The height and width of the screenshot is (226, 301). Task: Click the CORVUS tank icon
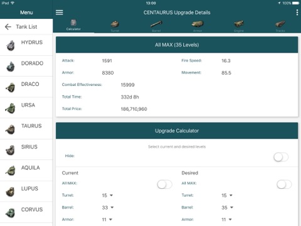click(11, 213)
